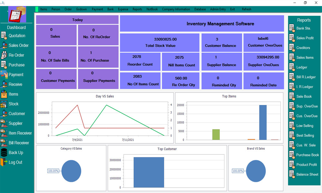The width and height of the screenshot is (322, 193).
Task: Click the blue bar in Top Customer chart
Action: (x=149, y=172)
